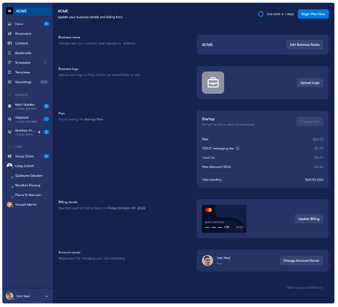Viewport: 338px width, 307px height.
Task: Click the Change Plan button
Action: pyautogui.click(x=310, y=122)
